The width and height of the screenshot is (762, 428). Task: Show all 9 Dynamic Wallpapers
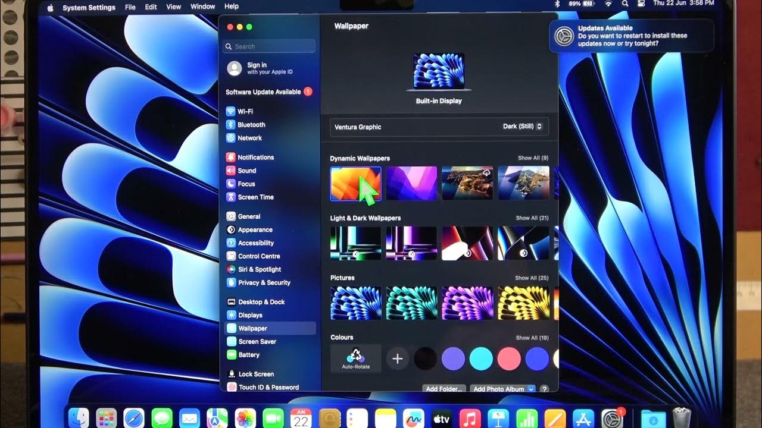(x=533, y=158)
